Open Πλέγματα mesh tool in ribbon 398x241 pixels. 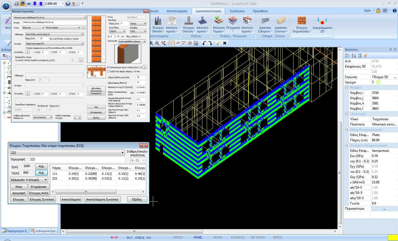233,25
